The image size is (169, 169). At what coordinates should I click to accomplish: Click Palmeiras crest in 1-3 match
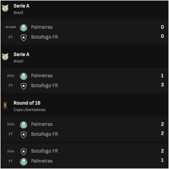point(24,76)
